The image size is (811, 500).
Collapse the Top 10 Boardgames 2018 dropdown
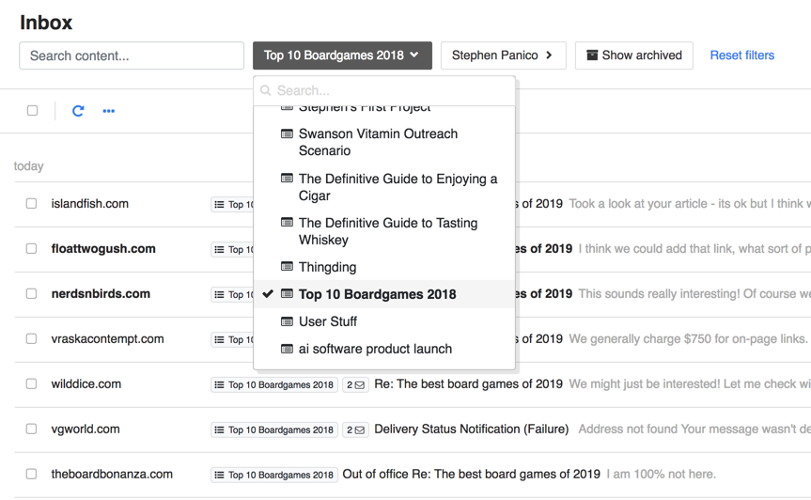click(x=342, y=55)
